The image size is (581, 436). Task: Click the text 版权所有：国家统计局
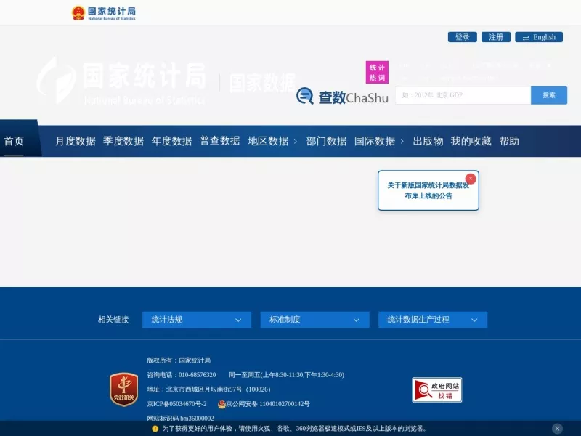[179, 360]
